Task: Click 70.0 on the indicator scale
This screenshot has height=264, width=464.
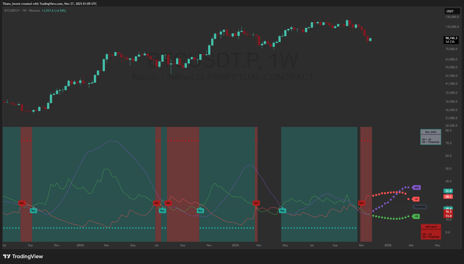Action: pos(448,143)
